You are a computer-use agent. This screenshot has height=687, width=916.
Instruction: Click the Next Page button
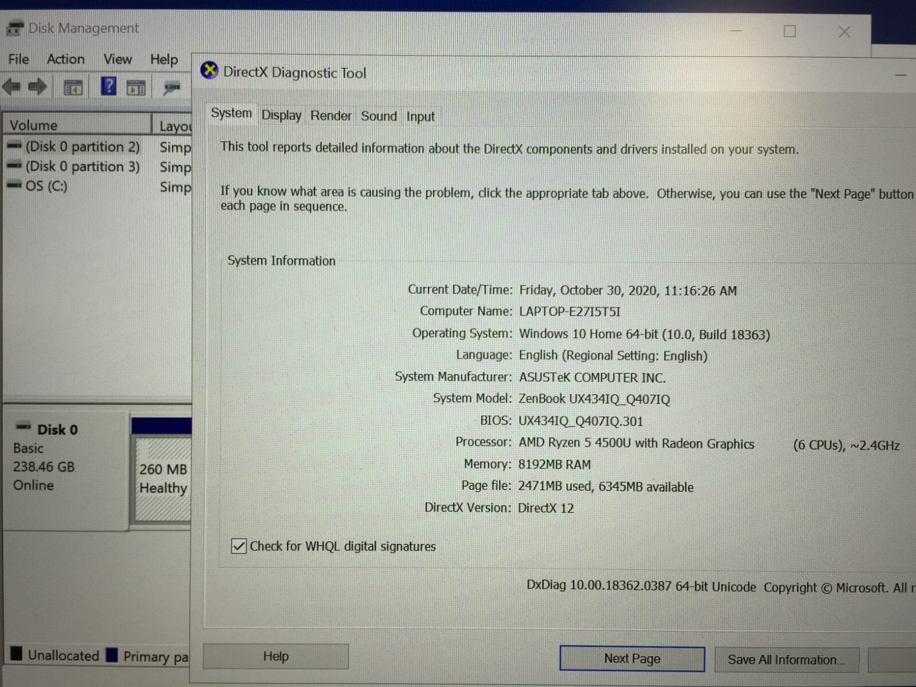click(632, 658)
